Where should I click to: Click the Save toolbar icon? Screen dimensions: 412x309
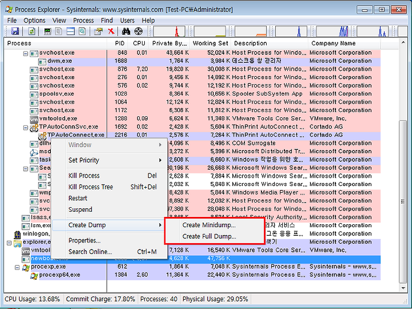pos(15,31)
